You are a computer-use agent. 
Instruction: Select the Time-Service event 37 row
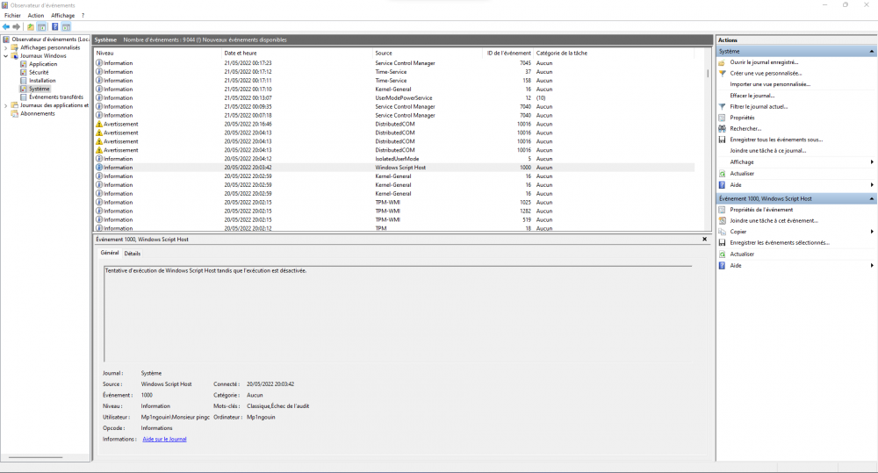click(x=394, y=72)
